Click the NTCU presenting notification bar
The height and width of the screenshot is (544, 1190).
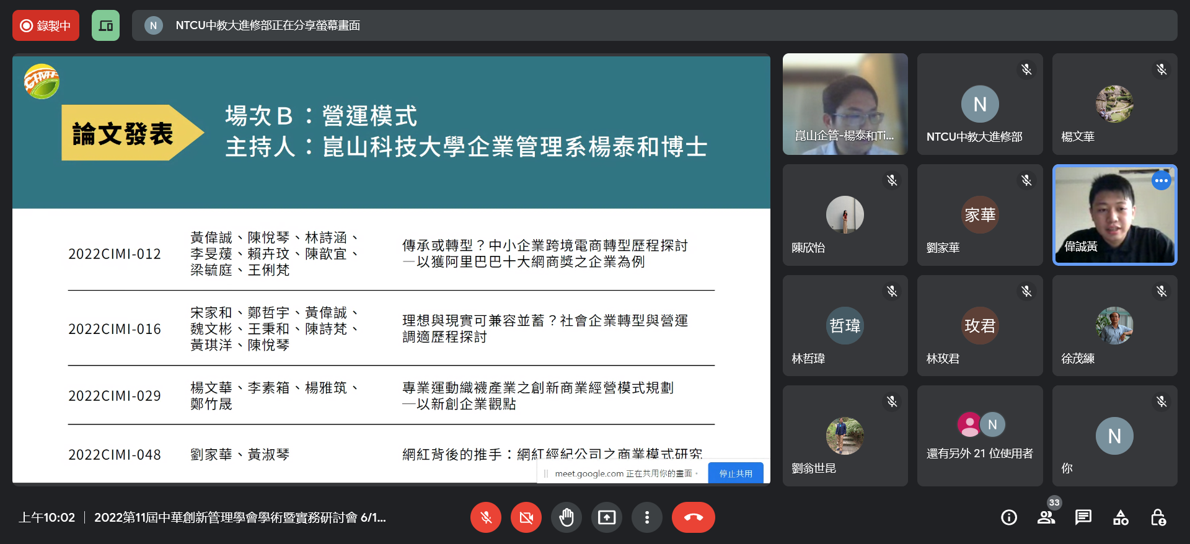(654, 25)
